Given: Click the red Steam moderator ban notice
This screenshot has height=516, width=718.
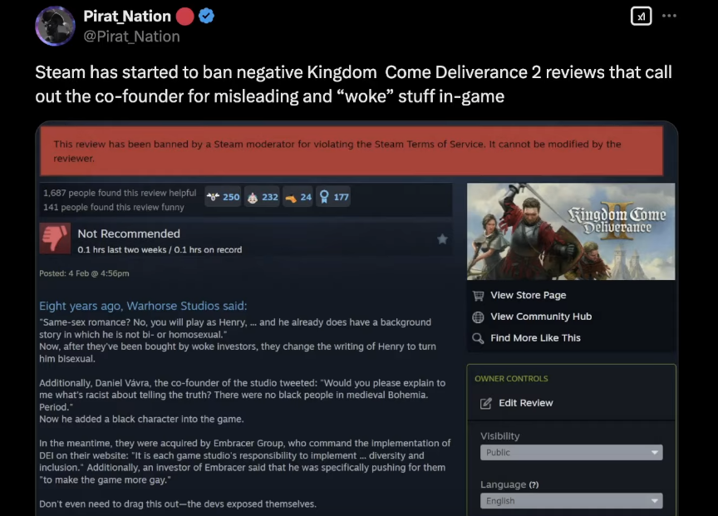Looking at the screenshot, I should [352, 151].
